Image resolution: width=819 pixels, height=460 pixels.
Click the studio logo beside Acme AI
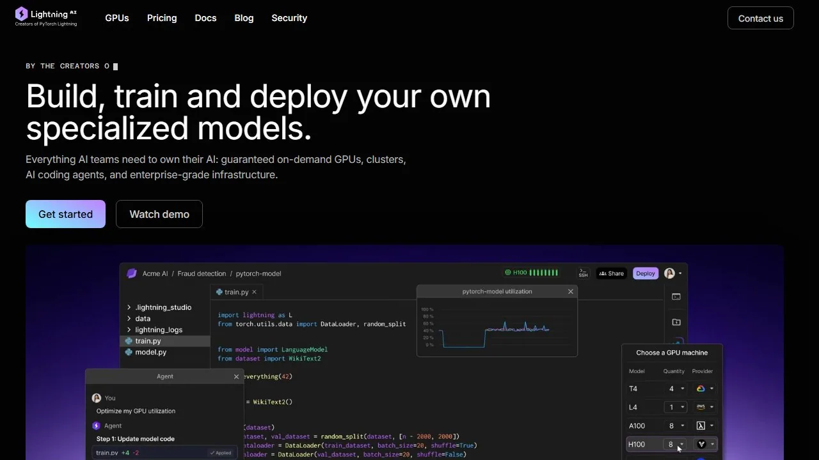click(x=132, y=273)
